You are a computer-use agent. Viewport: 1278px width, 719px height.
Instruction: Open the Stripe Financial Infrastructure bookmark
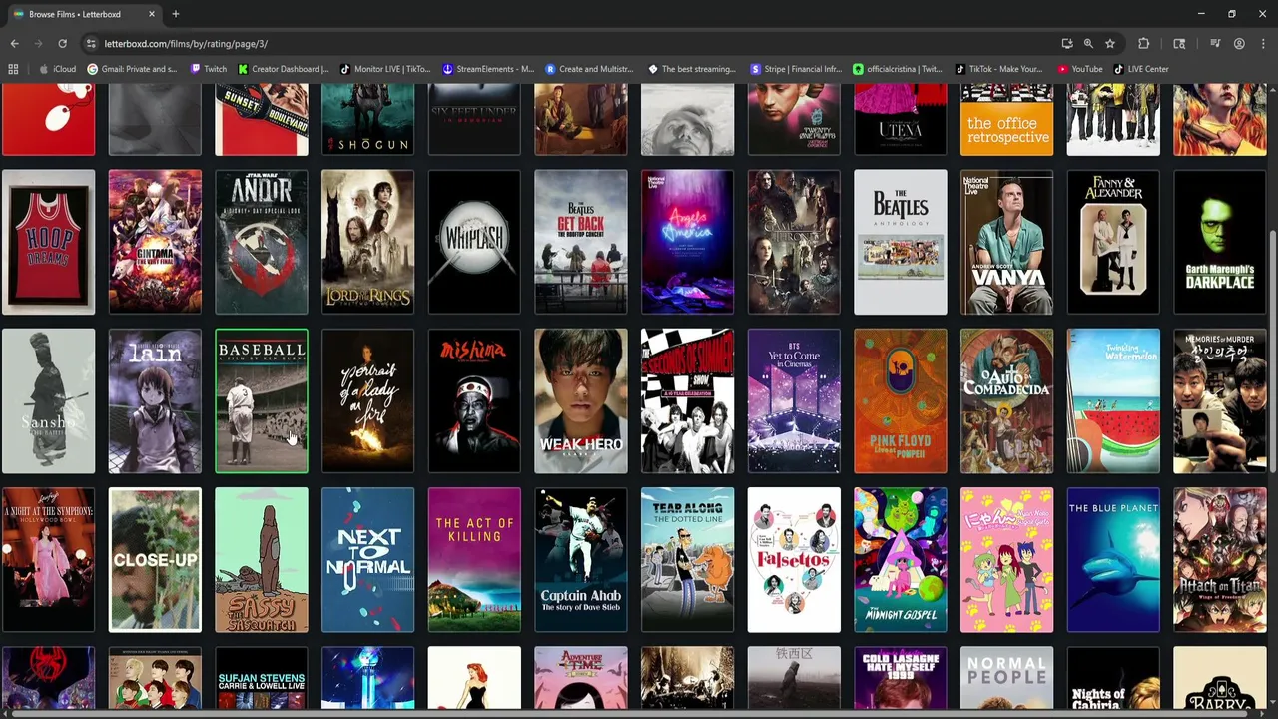pyautogui.click(x=796, y=69)
